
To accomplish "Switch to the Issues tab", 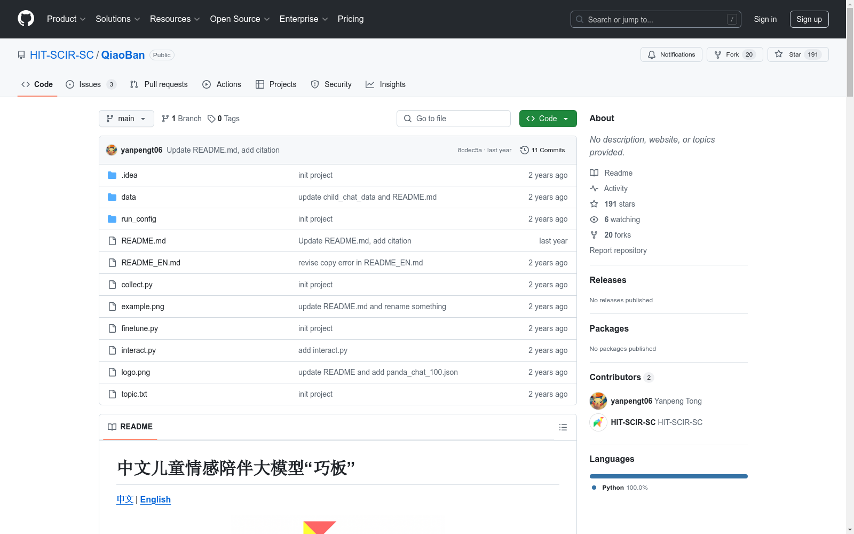I will coord(91,84).
